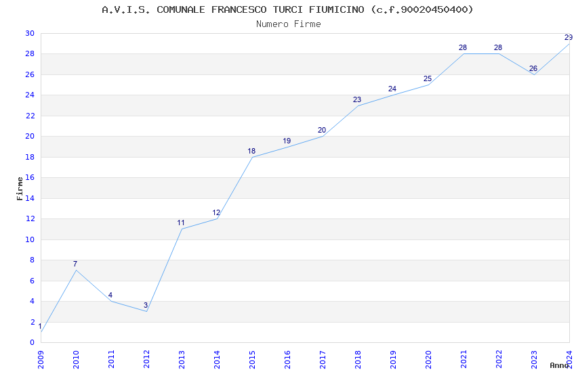Select x-axis year 2018
Screen dimensions: 576x372
coord(358,360)
